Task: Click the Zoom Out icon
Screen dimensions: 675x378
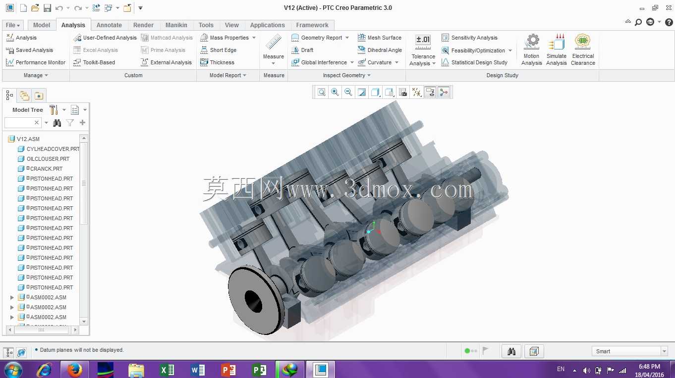Action: [348, 92]
